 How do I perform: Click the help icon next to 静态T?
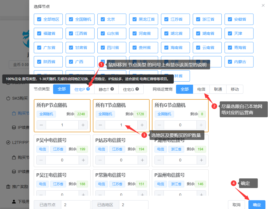[112, 89]
